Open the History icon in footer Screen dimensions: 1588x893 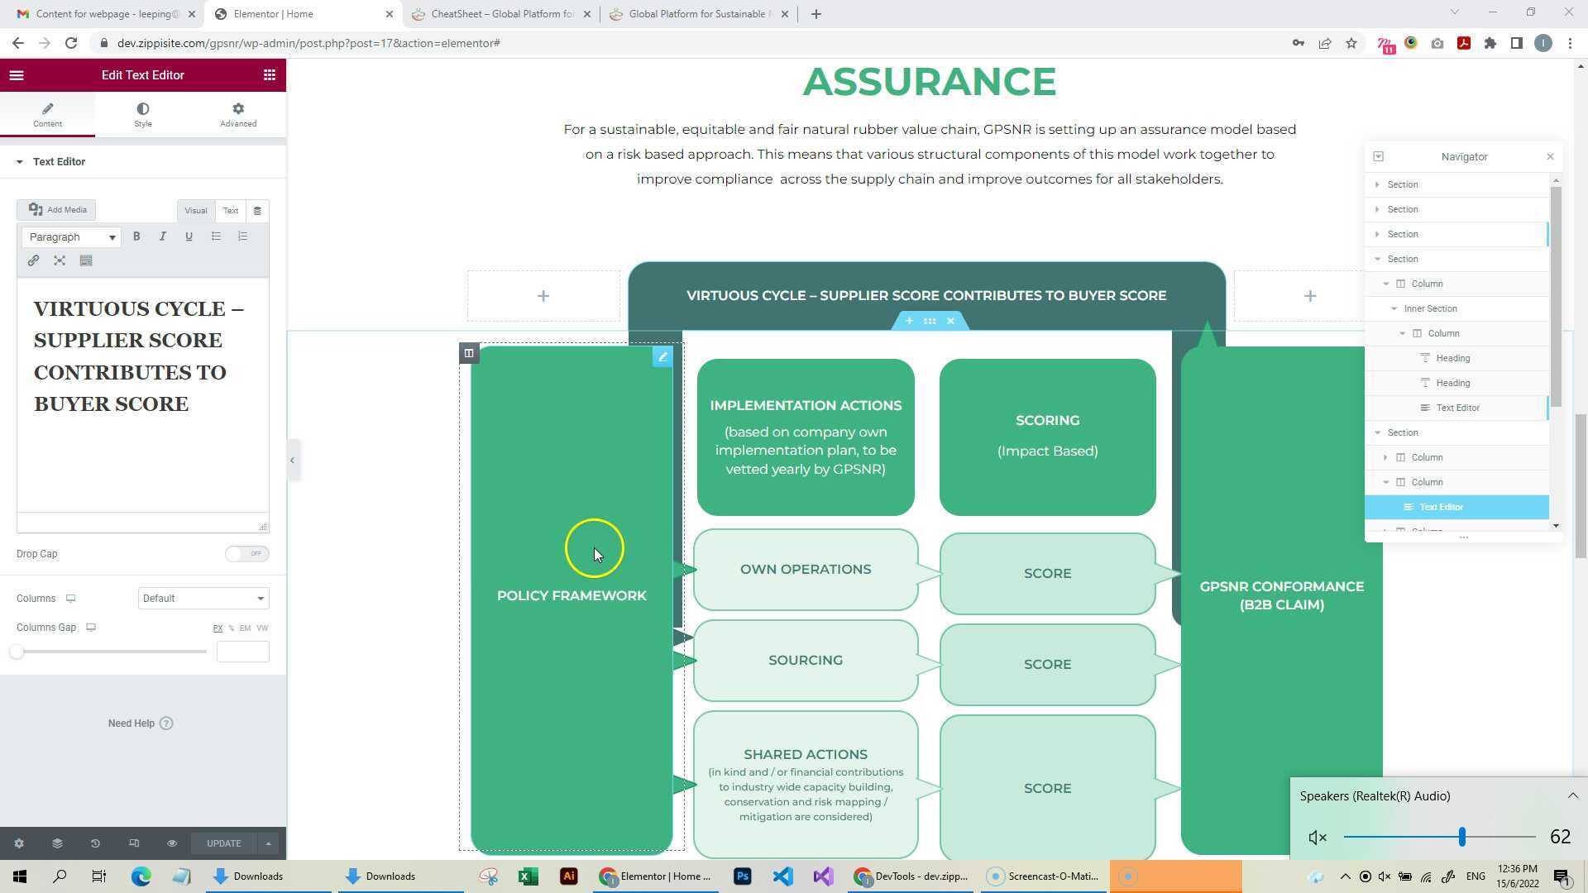(x=95, y=843)
